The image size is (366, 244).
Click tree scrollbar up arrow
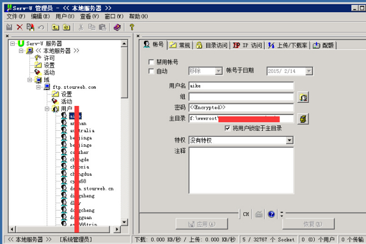coord(124,44)
